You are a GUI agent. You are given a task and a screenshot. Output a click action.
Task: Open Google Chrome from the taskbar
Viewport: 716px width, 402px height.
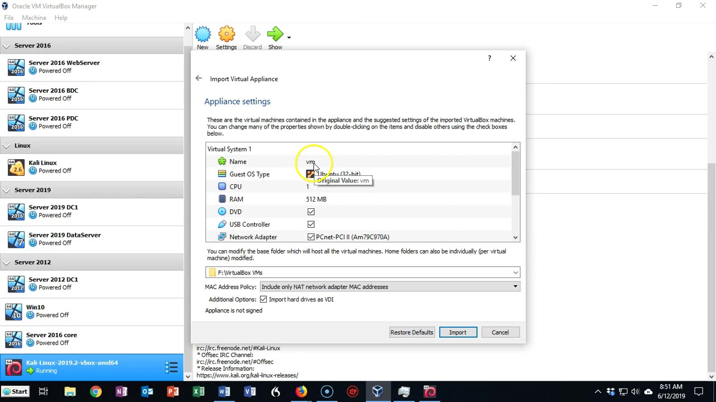click(96, 391)
